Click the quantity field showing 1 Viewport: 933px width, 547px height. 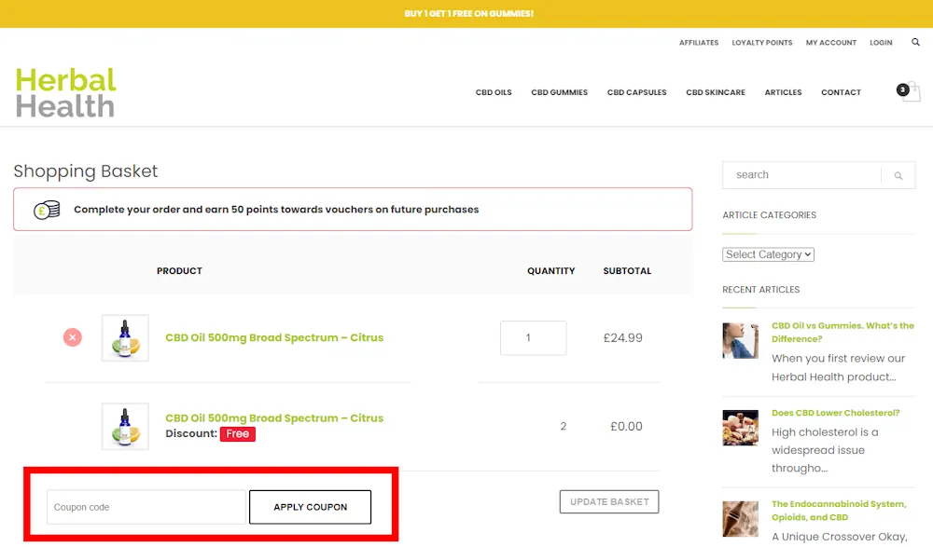click(x=533, y=337)
